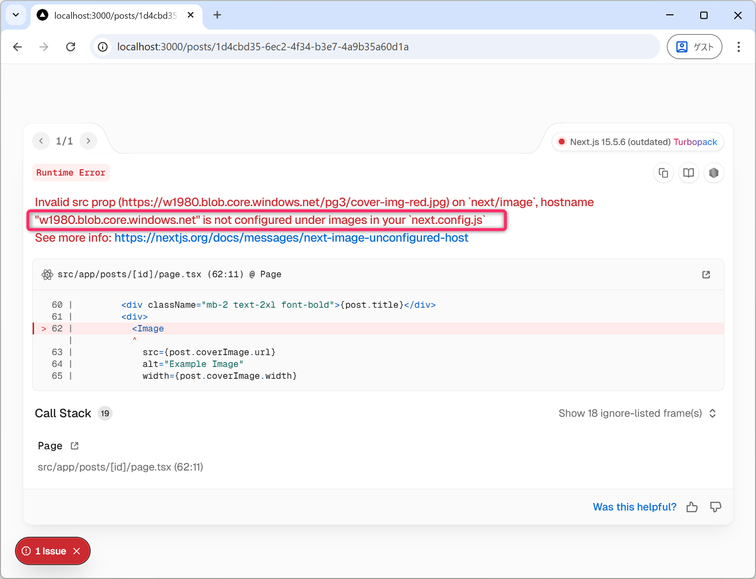Click the Node.js debugger hexagon icon

tap(714, 173)
